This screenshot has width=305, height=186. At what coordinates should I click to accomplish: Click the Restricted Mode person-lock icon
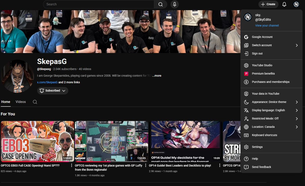[x=246, y=119]
